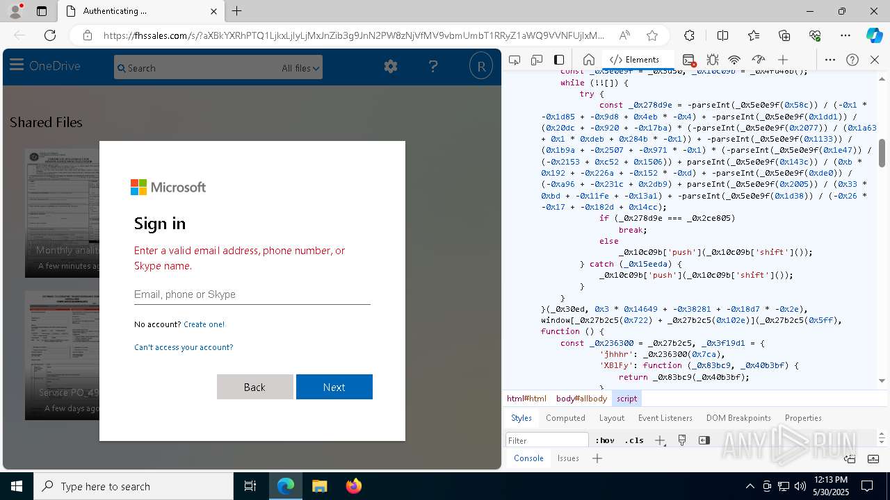
Task: Open the Network wifi icon in DevTools
Action: [734, 60]
